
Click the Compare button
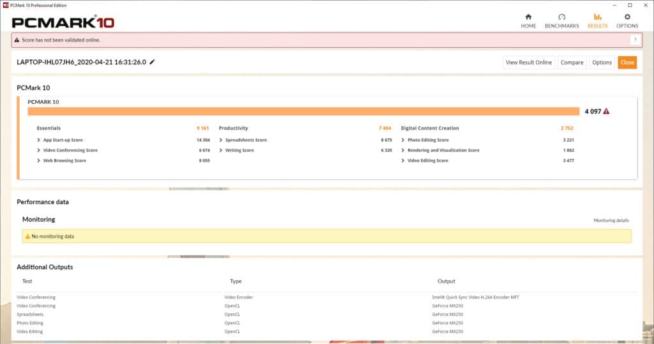coord(572,63)
